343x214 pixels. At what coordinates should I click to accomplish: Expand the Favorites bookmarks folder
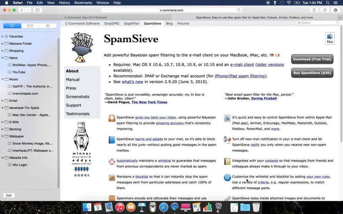click(2, 36)
